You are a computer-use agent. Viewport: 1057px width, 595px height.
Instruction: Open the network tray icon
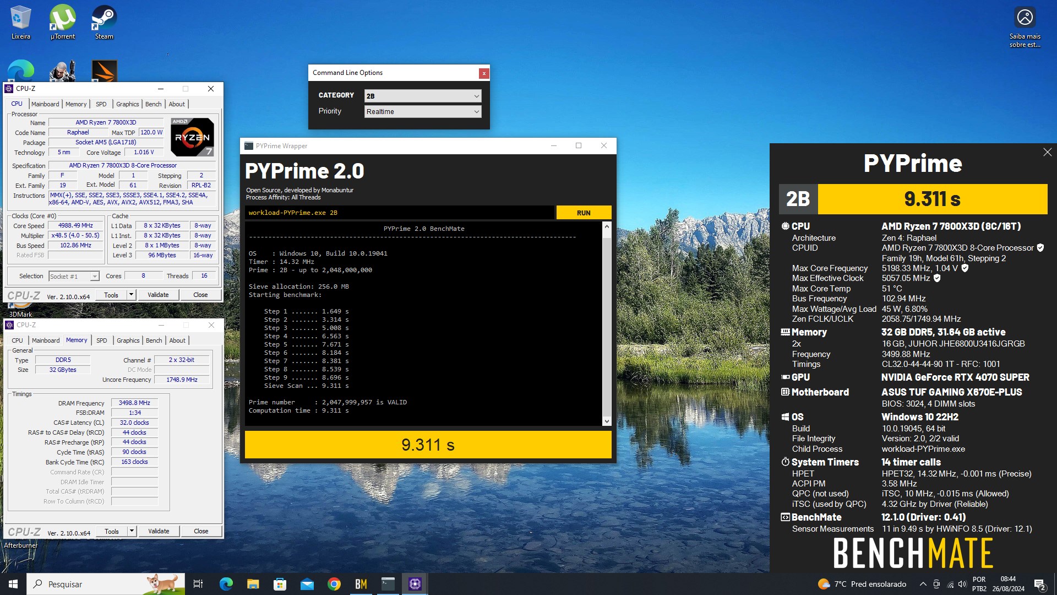tap(950, 584)
